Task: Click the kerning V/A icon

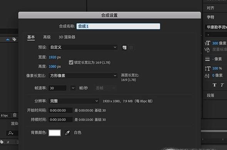Action: click(x=207, y=49)
